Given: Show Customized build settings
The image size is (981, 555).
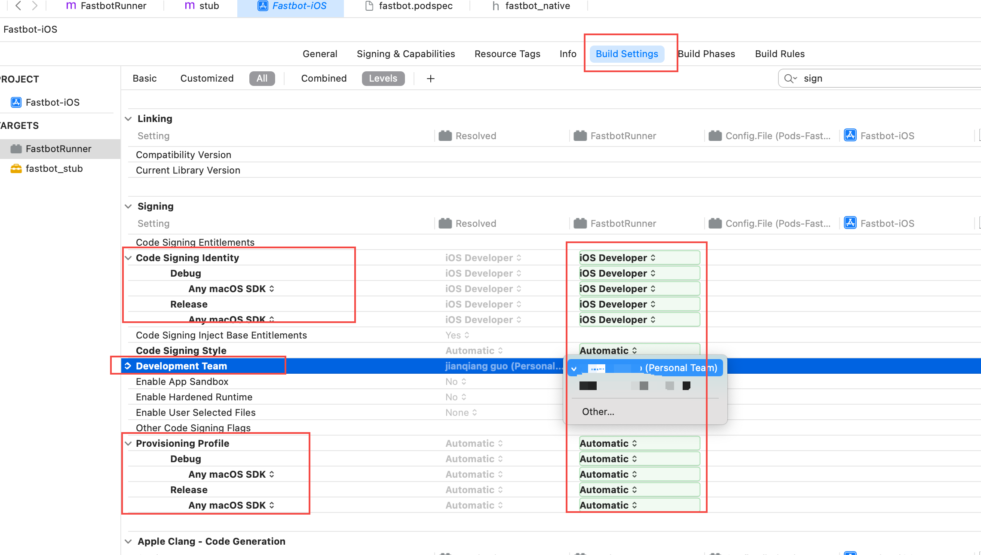Looking at the screenshot, I should click(x=207, y=78).
